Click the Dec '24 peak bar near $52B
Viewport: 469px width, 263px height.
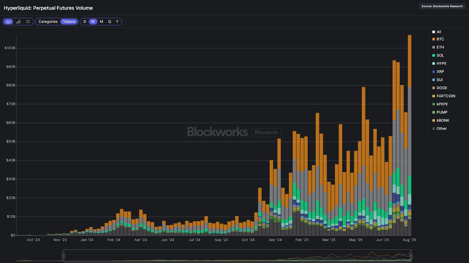click(279, 187)
